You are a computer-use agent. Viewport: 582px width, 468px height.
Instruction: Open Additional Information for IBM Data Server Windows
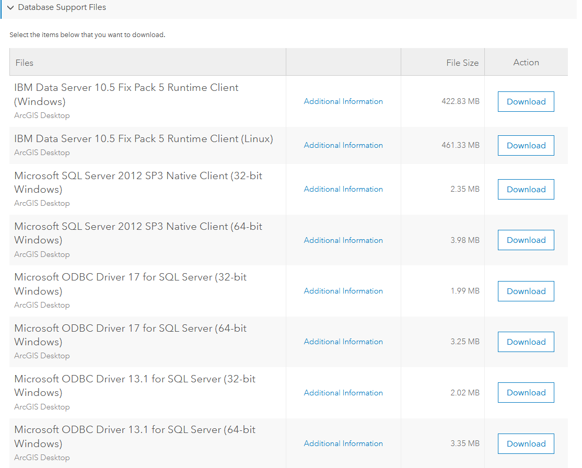[x=343, y=101]
